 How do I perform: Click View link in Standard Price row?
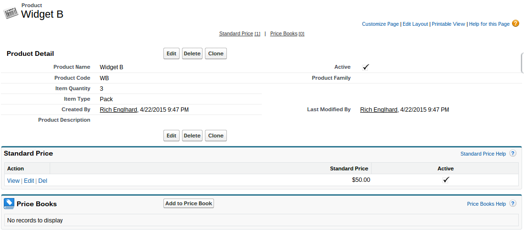click(13, 181)
